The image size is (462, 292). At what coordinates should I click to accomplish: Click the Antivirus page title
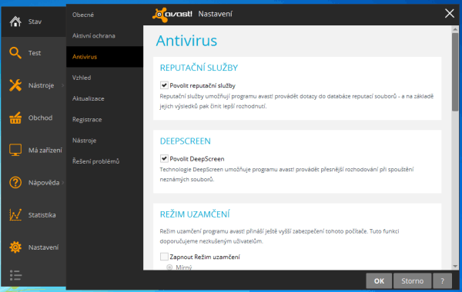[x=186, y=41]
